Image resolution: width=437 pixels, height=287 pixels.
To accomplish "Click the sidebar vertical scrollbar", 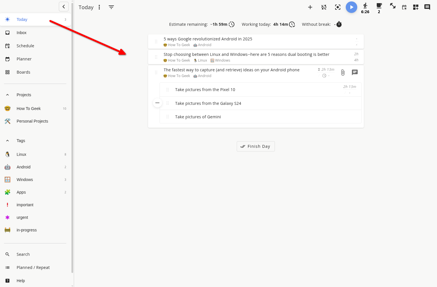I will [72, 137].
